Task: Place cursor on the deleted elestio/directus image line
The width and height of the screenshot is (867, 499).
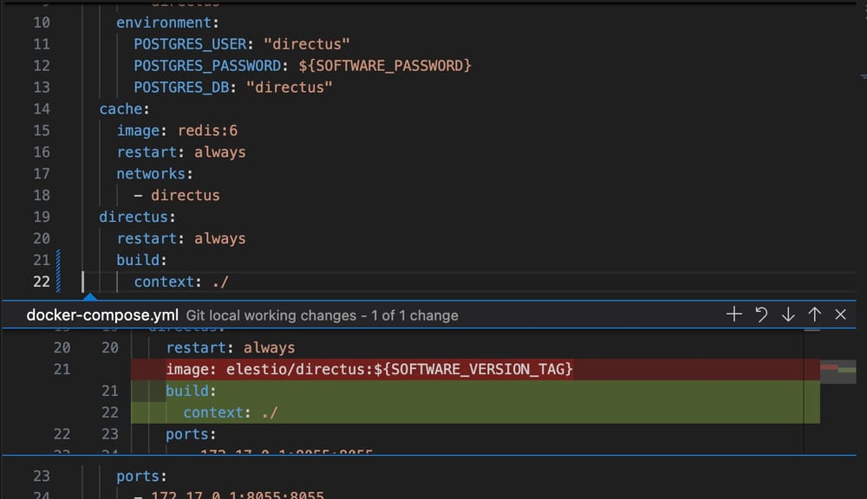Action: coord(364,369)
